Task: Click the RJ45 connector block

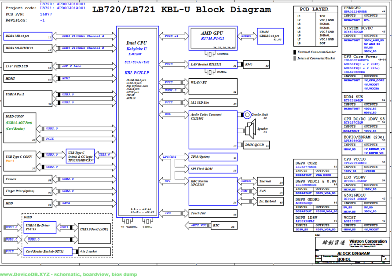Action: pos(256,64)
